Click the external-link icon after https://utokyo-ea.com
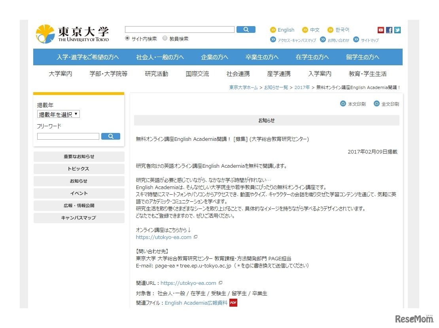This screenshot has height=328, width=439. [196, 237]
